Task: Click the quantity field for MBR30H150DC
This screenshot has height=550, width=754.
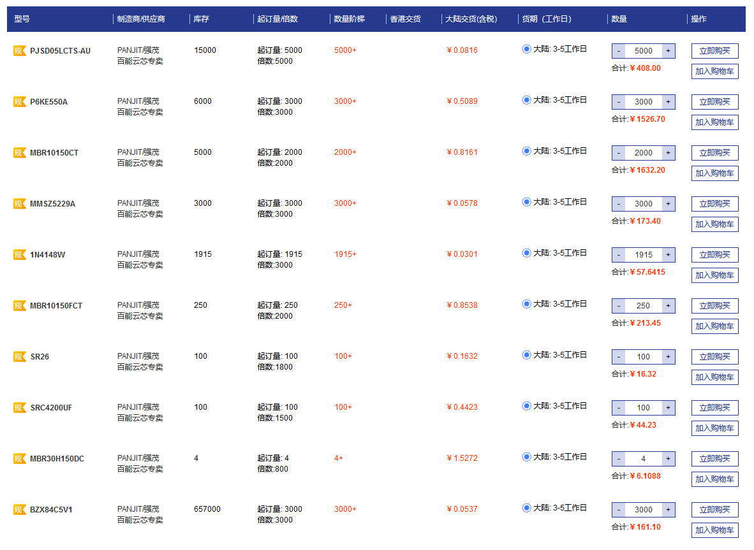Action: click(644, 459)
